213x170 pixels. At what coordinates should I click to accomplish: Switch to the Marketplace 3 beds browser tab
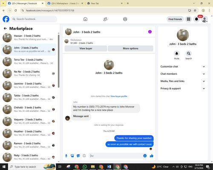click(x=65, y=3)
